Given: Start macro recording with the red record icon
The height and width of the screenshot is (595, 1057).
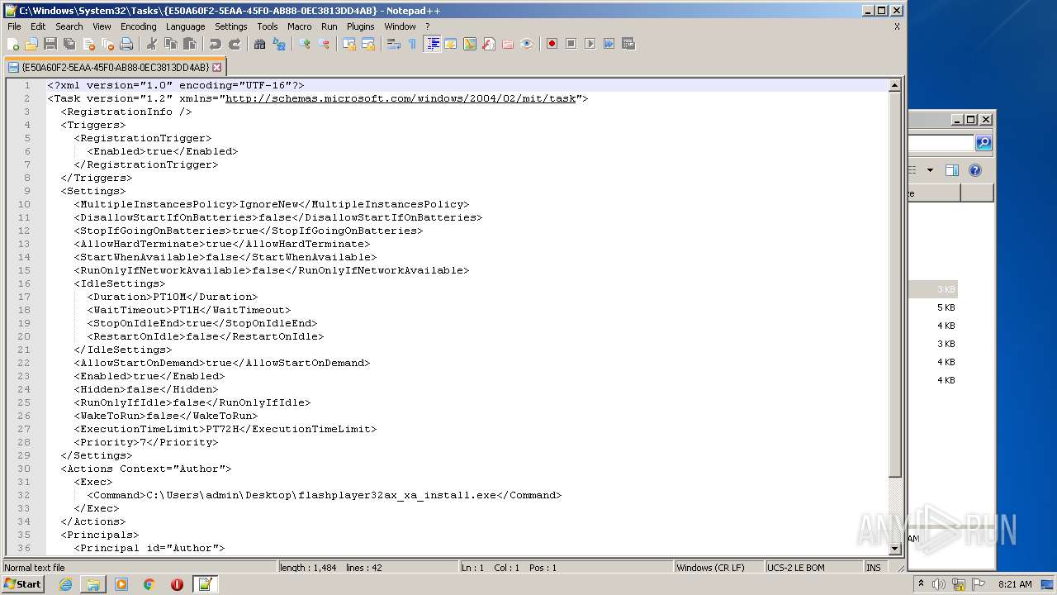Looking at the screenshot, I should tap(552, 44).
